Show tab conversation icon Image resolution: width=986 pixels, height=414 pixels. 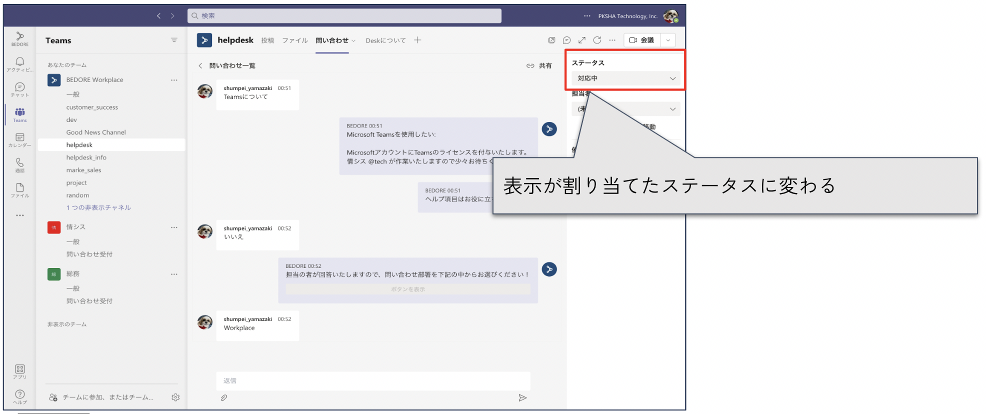point(567,40)
